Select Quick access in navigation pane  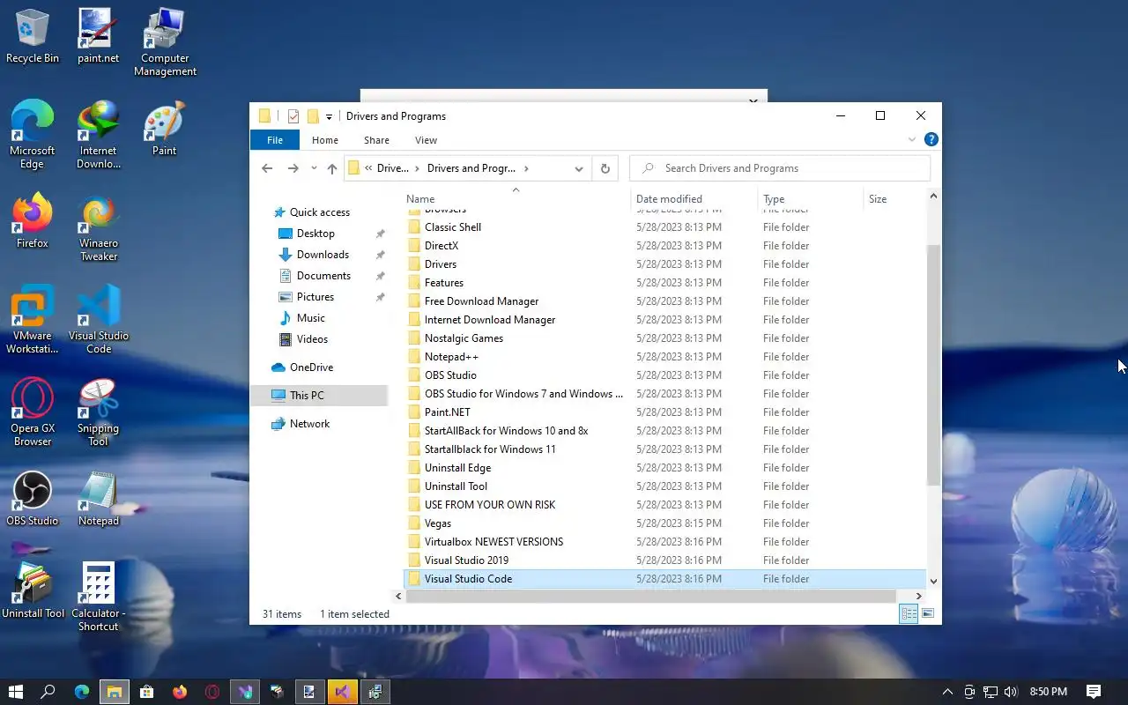[x=319, y=212]
